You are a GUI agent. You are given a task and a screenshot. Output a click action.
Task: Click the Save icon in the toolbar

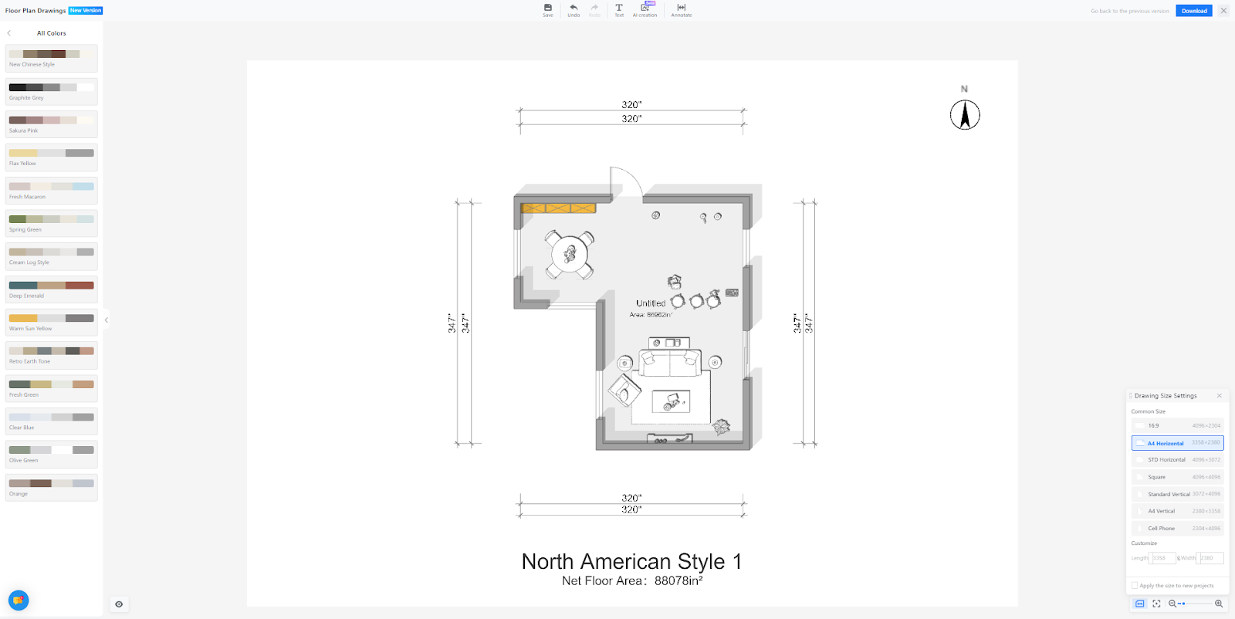point(548,10)
